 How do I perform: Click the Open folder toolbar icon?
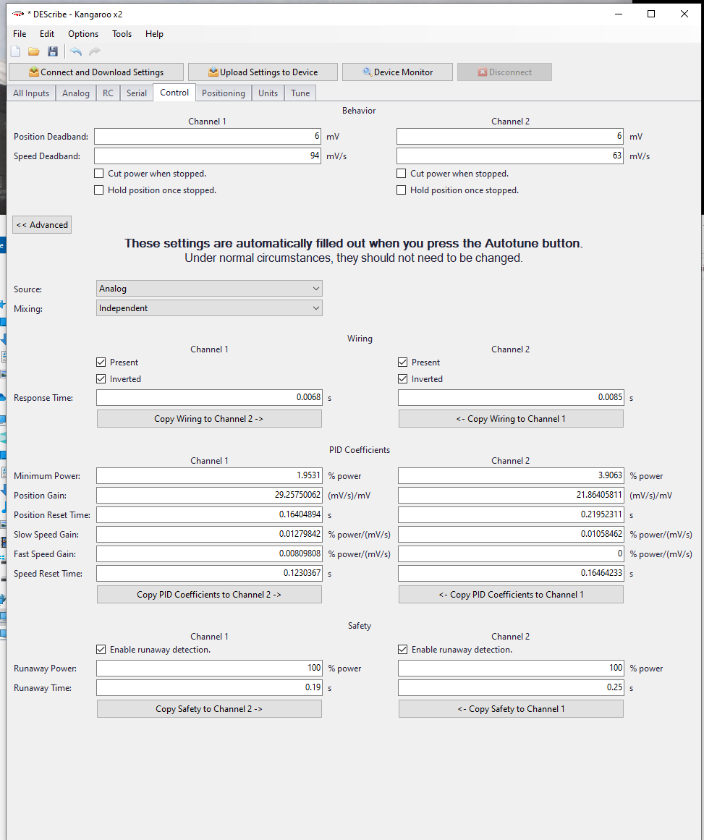click(x=34, y=51)
